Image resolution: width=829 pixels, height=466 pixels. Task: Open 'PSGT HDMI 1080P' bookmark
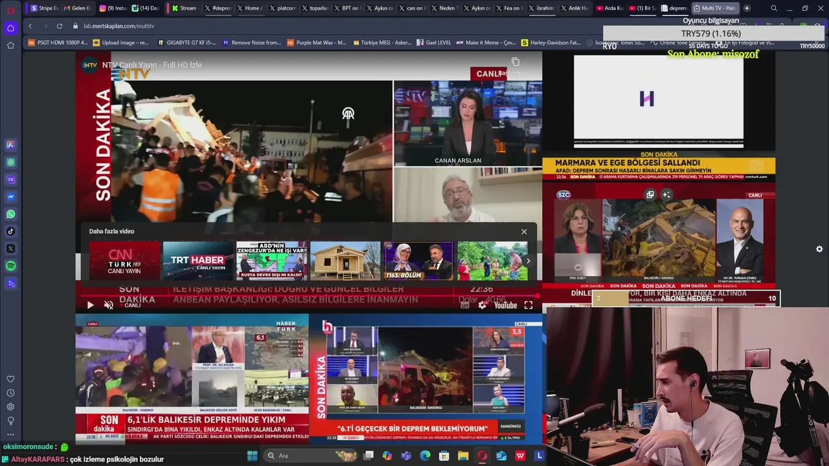pos(58,43)
